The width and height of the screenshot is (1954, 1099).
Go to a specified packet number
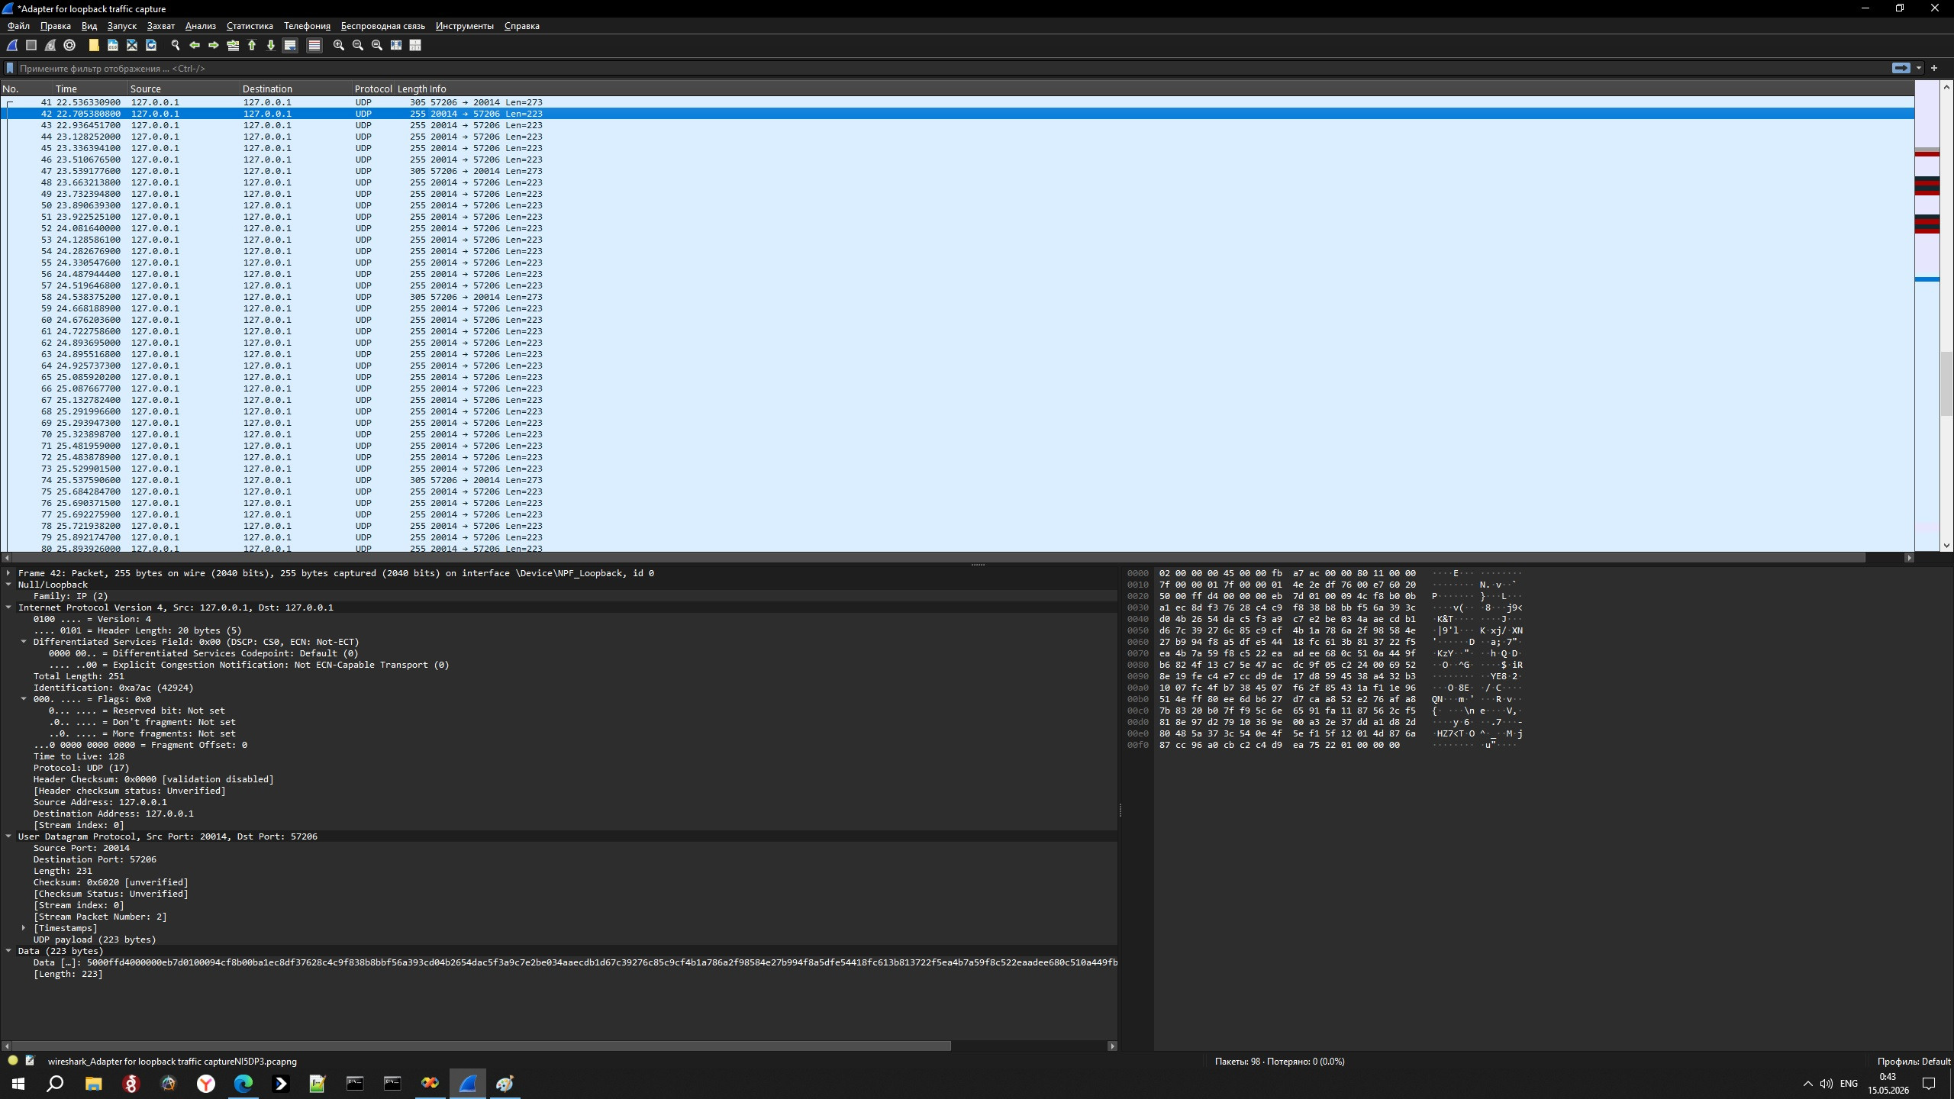click(233, 45)
